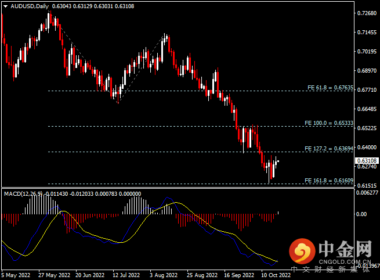380x280 pixels.
Task: Click price axis value 0.61515
Action: point(367,186)
